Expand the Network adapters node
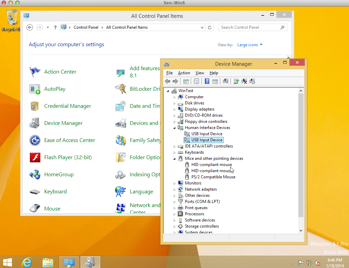This screenshot has width=349, height=268. click(x=174, y=189)
